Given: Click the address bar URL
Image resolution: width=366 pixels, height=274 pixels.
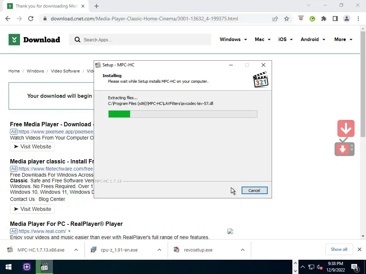Looking at the screenshot, I should coord(144,19).
